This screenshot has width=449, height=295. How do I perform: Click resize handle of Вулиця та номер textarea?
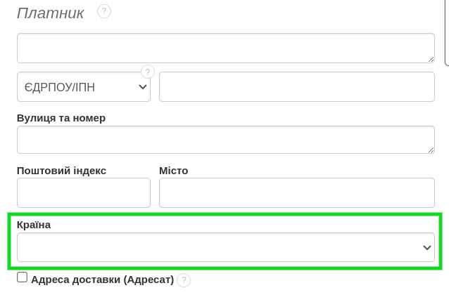coord(430,149)
